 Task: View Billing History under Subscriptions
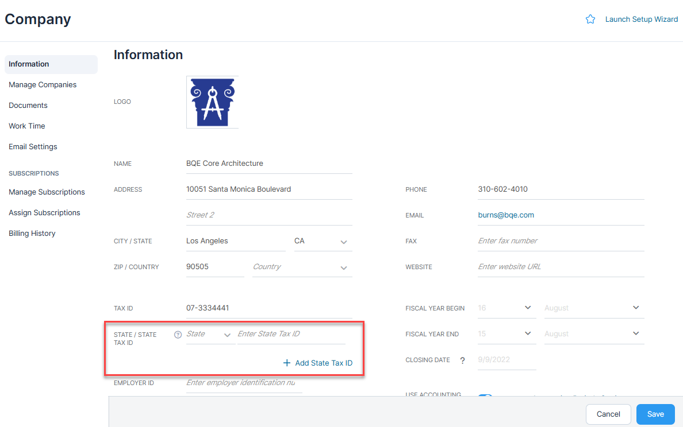pos(32,233)
